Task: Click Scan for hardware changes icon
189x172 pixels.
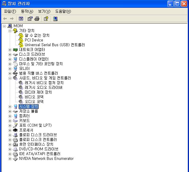Action: coord(55,19)
